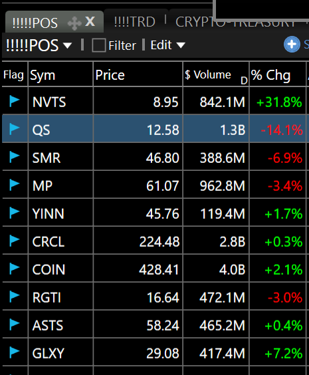Click the 428.41 price for COIN
Viewport: 309px width, 375px height.
pyautogui.click(x=159, y=270)
